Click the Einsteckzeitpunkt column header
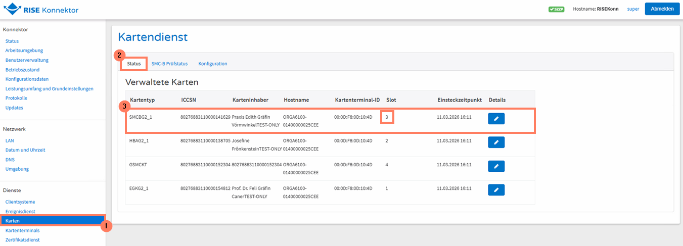 click(460, 100)
